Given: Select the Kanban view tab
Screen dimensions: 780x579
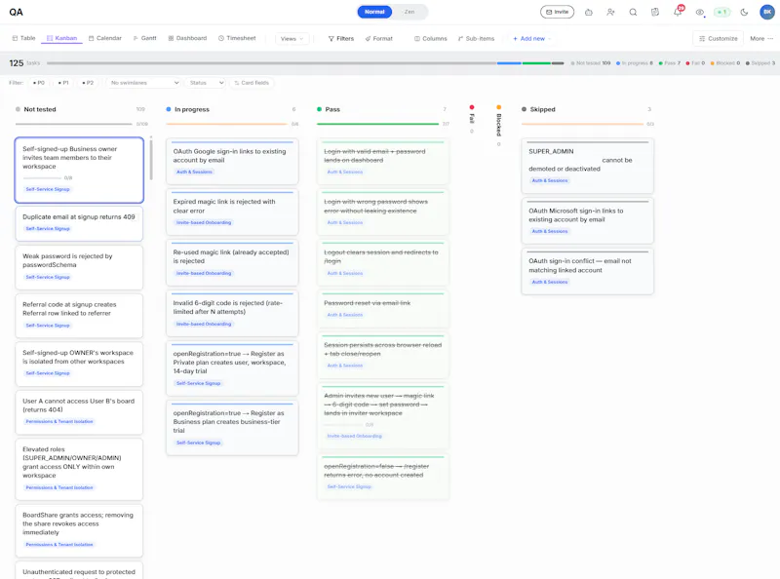Looking at the screenshot, I should pos(61,38).
